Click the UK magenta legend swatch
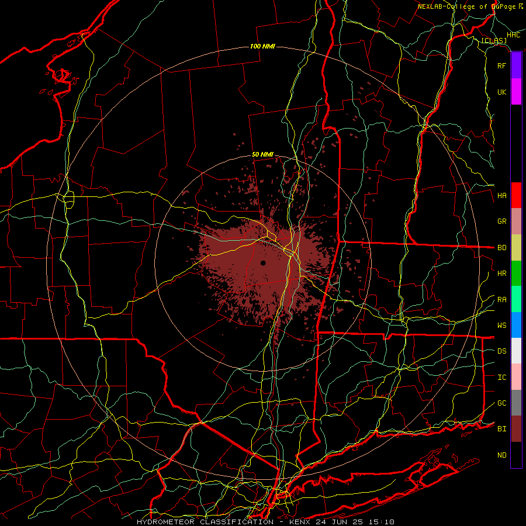The width and height of the screenshot is (526, 526). [x=516, y=92]
